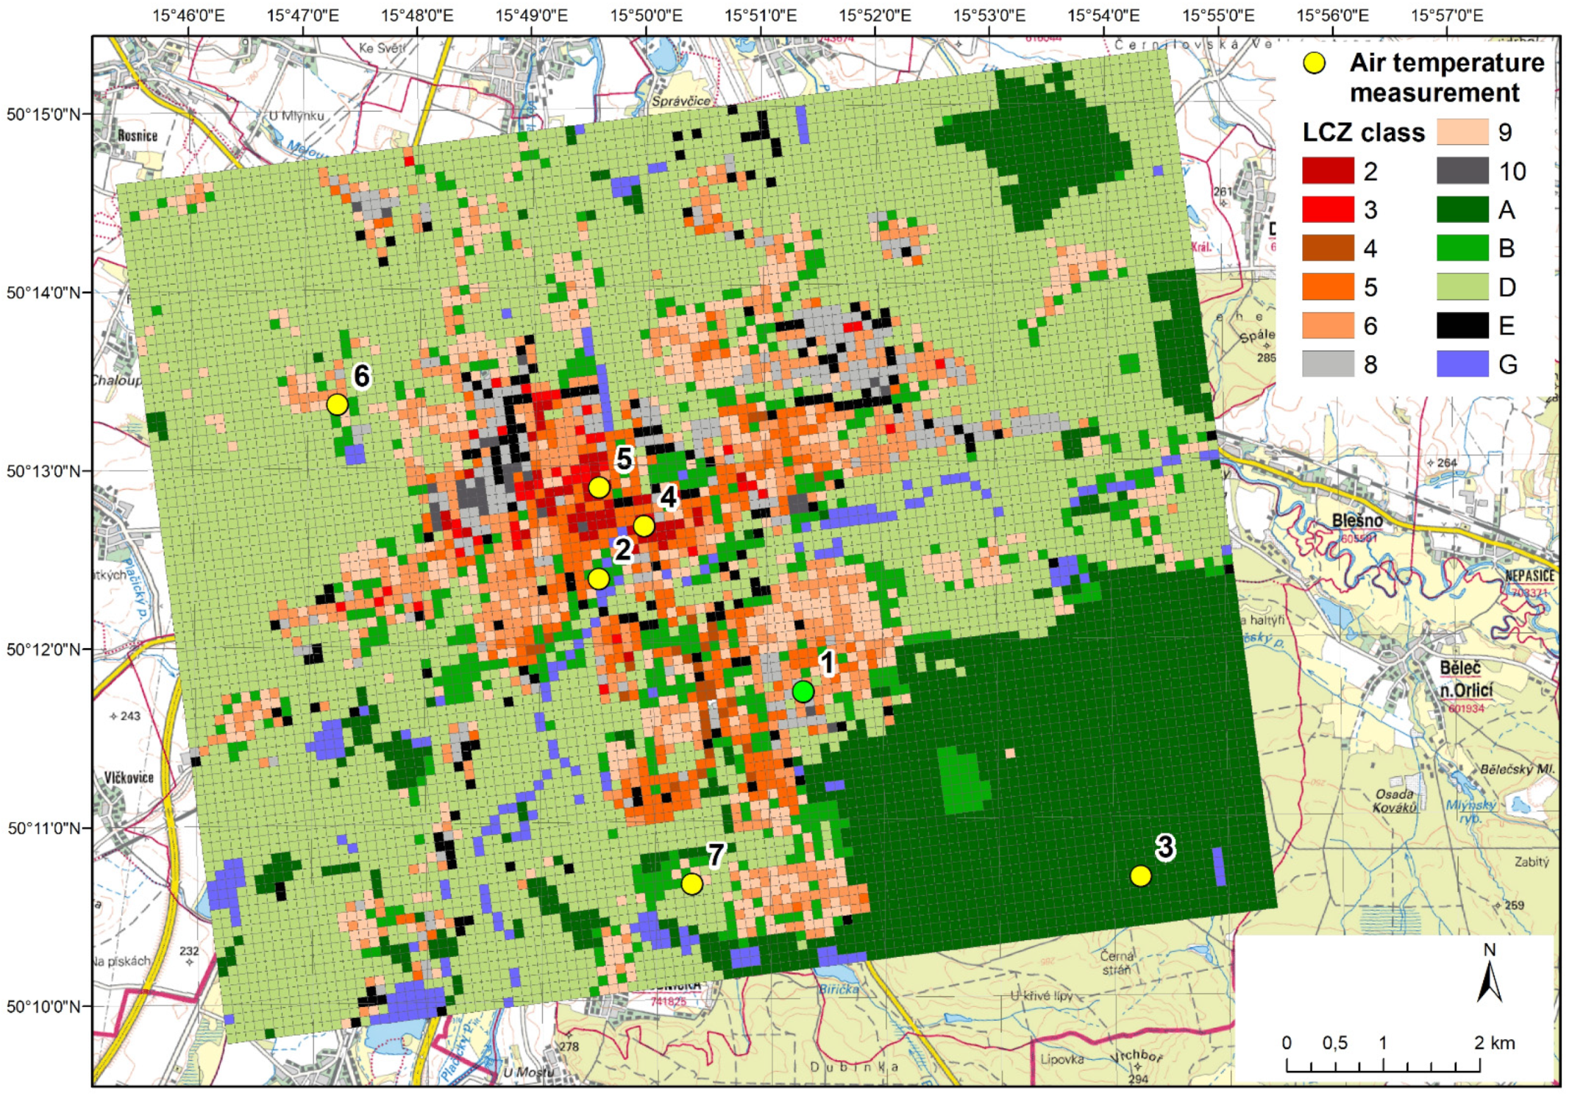Click the 'NEPASICE' label on the map
The image size is (1572, 1096).
(1530, 575)
